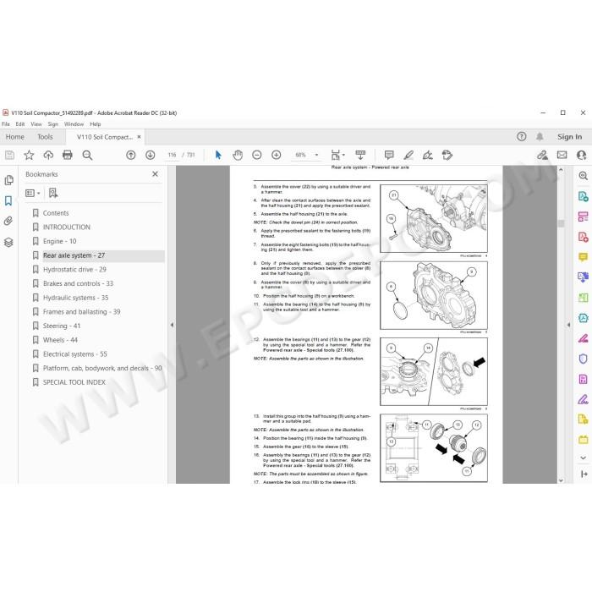This screenshot has height=592, width=592.
Task: Open the Contents bookmark
Action: (x=56, y=213)
